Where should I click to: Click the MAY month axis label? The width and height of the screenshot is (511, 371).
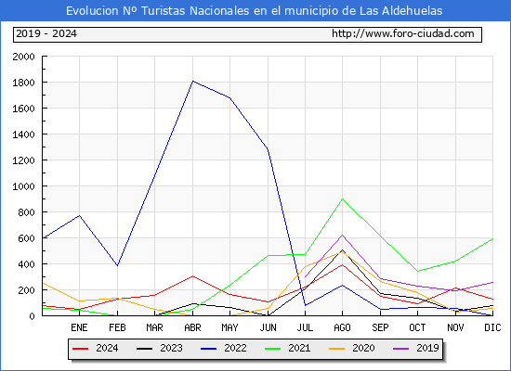coord(229,327)
